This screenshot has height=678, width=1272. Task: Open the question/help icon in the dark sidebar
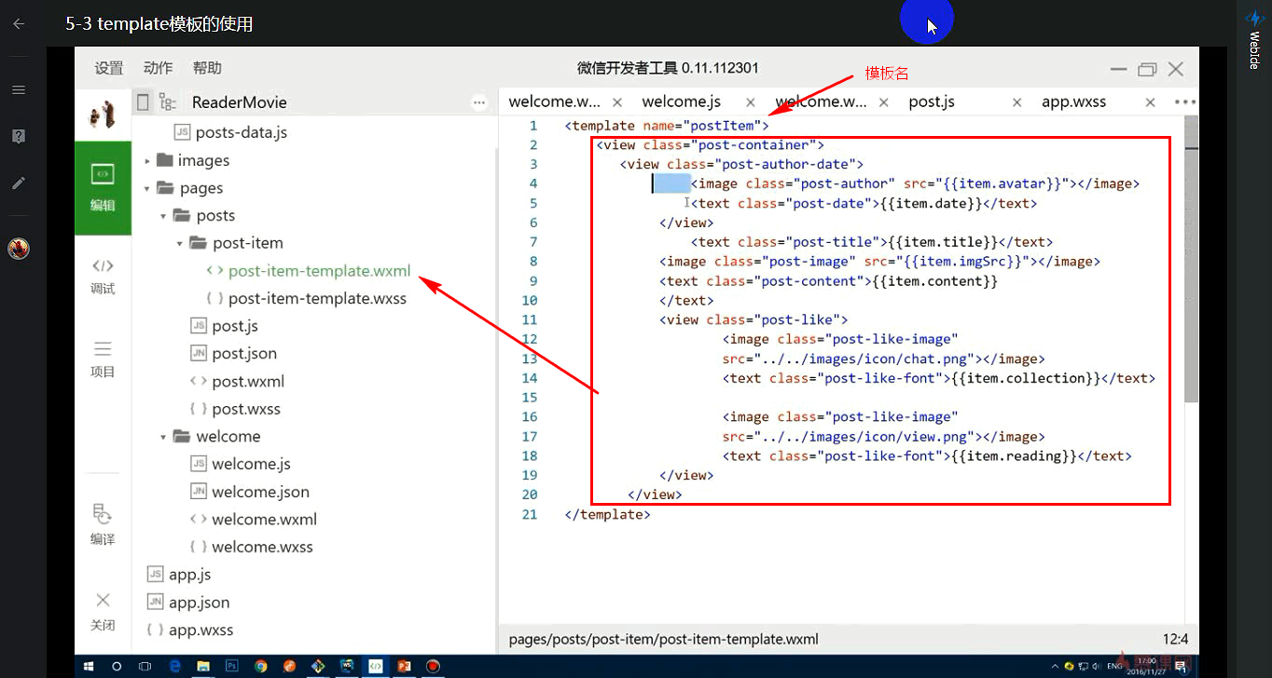point(18,136)
